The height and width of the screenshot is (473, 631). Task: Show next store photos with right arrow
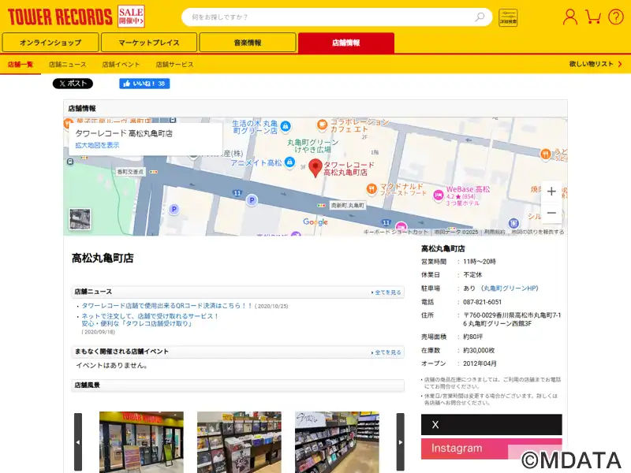pyautogui.click(x=401, y=441)
